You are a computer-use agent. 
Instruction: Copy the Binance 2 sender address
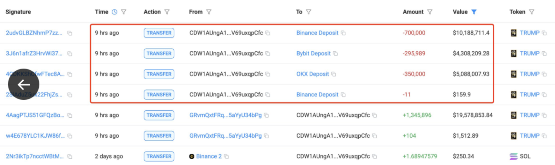[226, 156]
